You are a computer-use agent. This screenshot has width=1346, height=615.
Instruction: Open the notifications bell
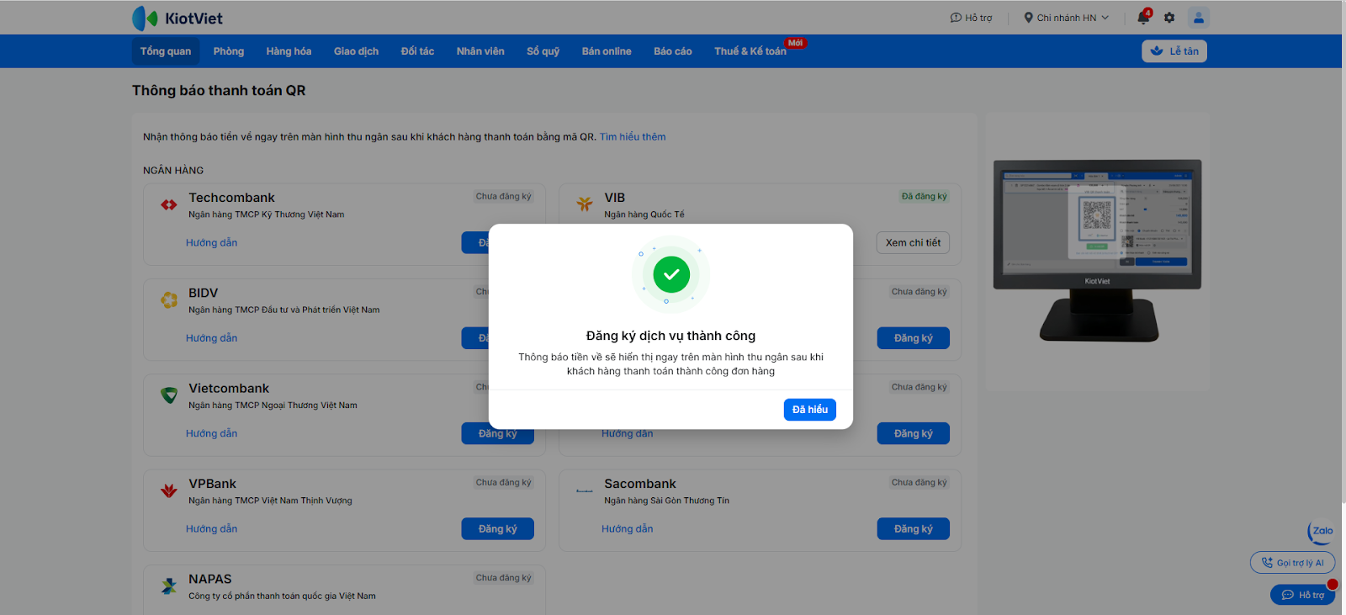tap(1143, 17)
